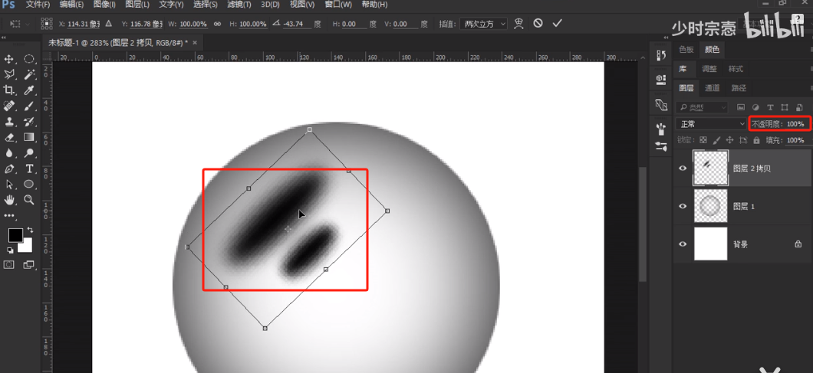
Task: Lock transparent pixels
Action: [x=703, y=140]
